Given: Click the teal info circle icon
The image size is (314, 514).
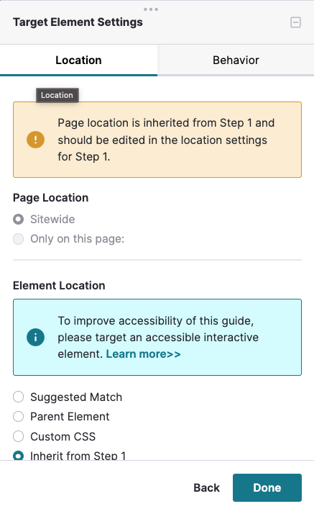Looking at the screenshot, I should (x=35, y=338).
